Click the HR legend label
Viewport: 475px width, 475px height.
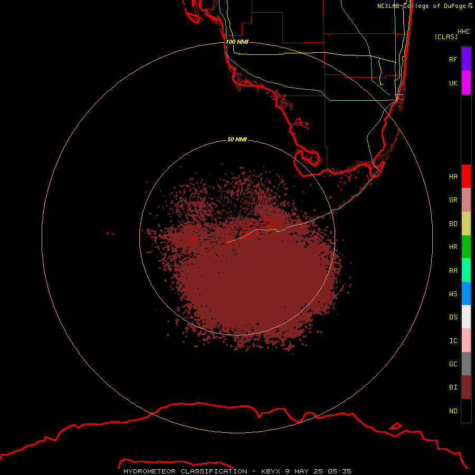453,247
